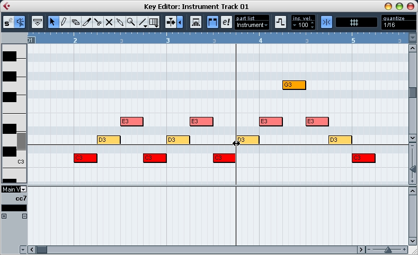Click the cc7 controller label

[x=21, y=198]
